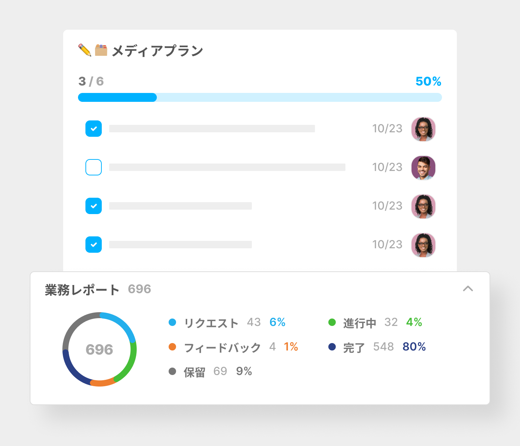Screen dimensions: 520x446
Task: Click the blue リクエスト legend dot
Action: point(172,322)
